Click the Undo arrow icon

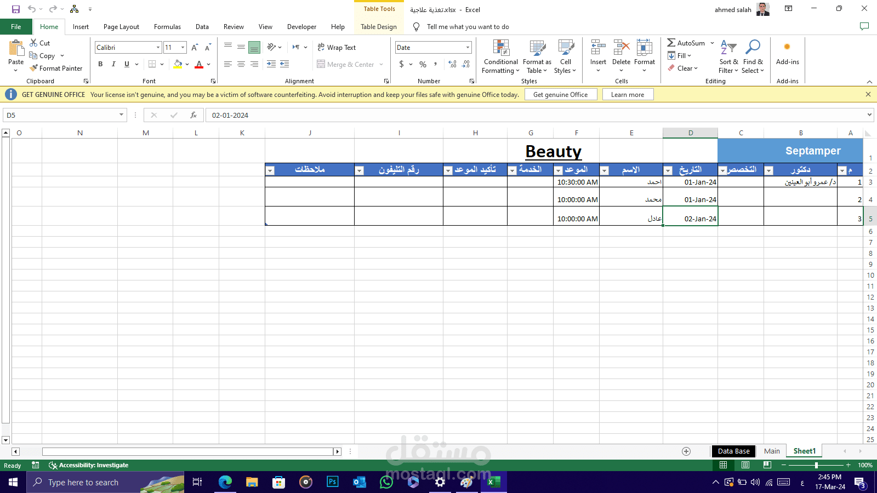[32, 9]
